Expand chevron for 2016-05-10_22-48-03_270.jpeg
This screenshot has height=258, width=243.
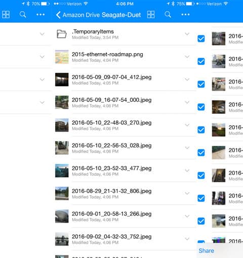pyautogui.click(x=187, y=125)
